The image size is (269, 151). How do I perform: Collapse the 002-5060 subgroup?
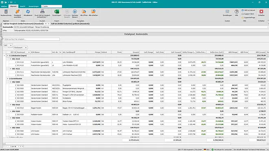point(11,128)
